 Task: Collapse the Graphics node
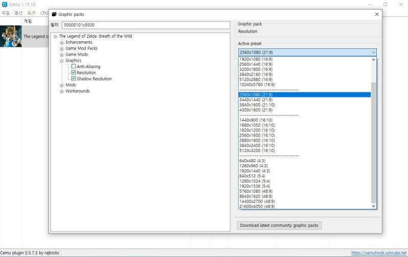click(62, 61)
